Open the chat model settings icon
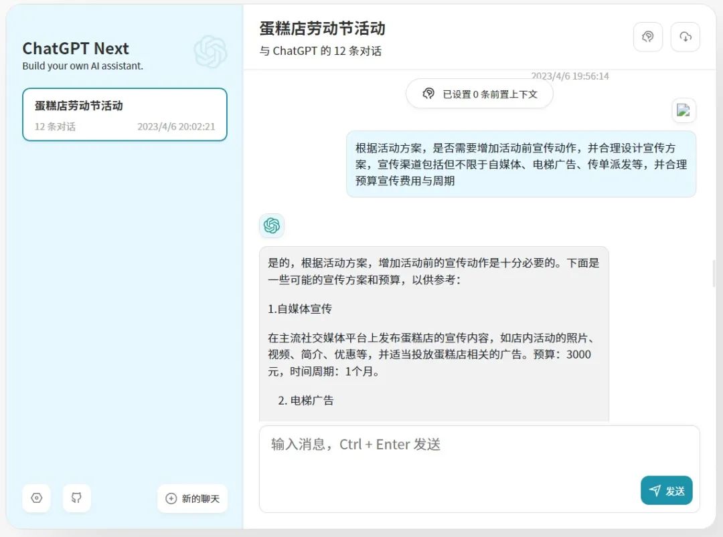The height and width of the screenshot is (537, 723). pyautogui.click(x=647, y=37)
